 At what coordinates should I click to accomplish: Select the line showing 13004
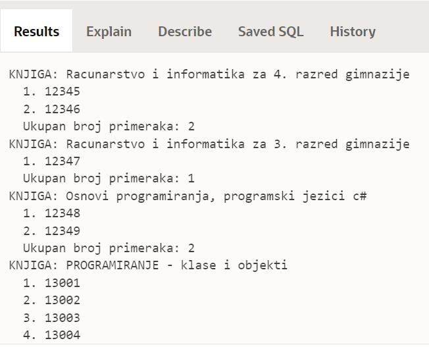coord(51,335)
